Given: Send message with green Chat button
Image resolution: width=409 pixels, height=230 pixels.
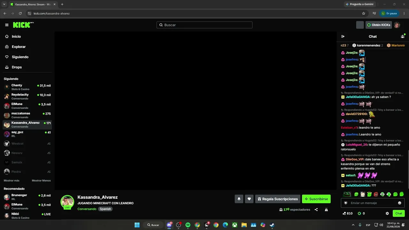Looking at the screenshot, I should 399,213.
